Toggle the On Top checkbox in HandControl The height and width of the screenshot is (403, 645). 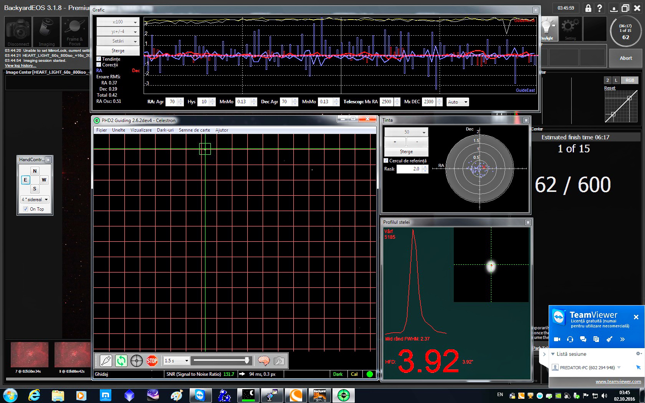(x=26, y=209)
